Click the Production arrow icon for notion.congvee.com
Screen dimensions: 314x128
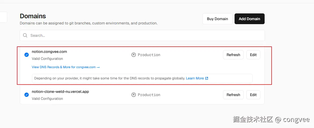click(134, 55)
